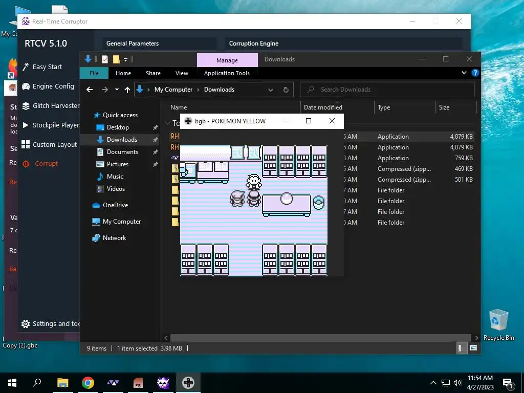524x393 pixels.
Task: Open Customize Quick Access Toolbar dropdown
Action: 126,59
